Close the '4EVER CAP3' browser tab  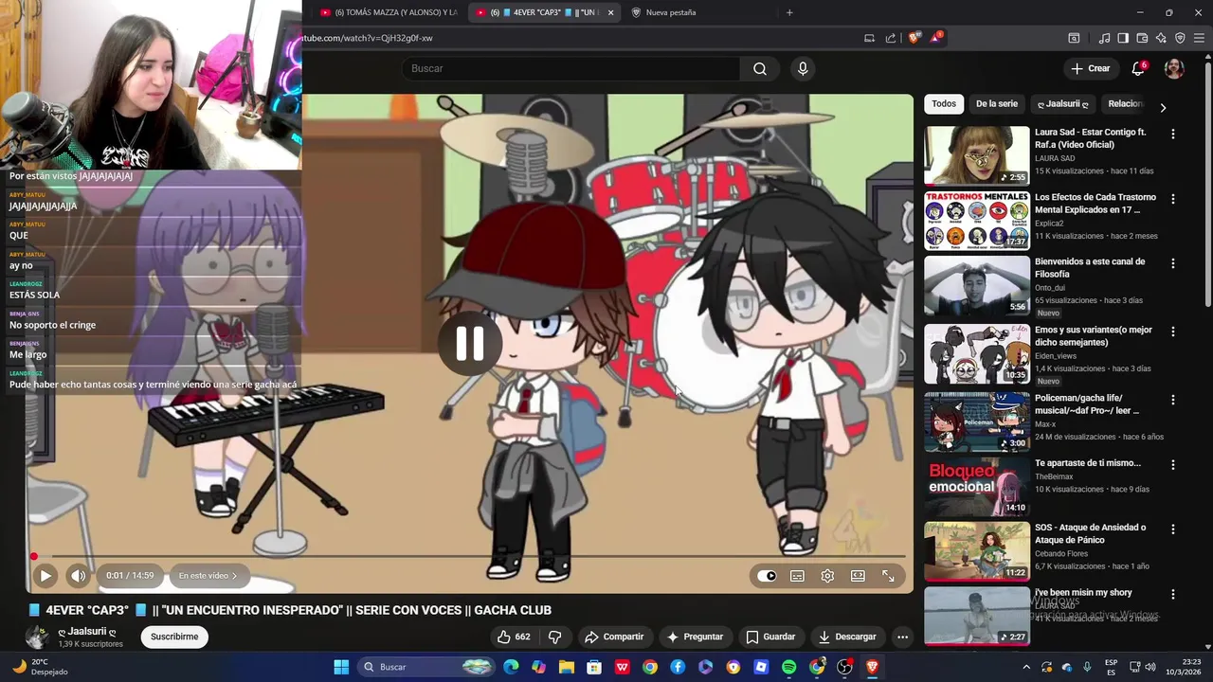click(610, 12)
